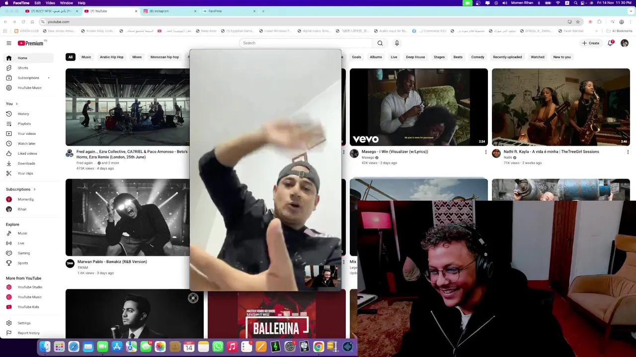Open the VISION CLUB bookmark
Screen dimensions: 636x357
27,31
